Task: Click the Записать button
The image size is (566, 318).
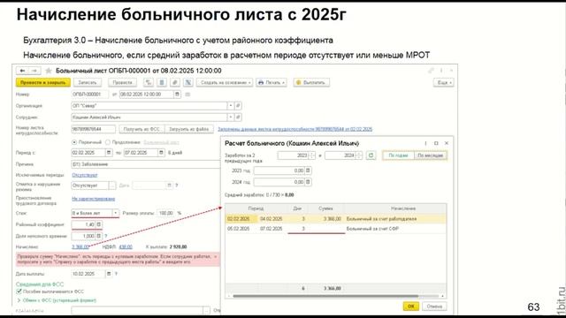Action: (88, 82)
